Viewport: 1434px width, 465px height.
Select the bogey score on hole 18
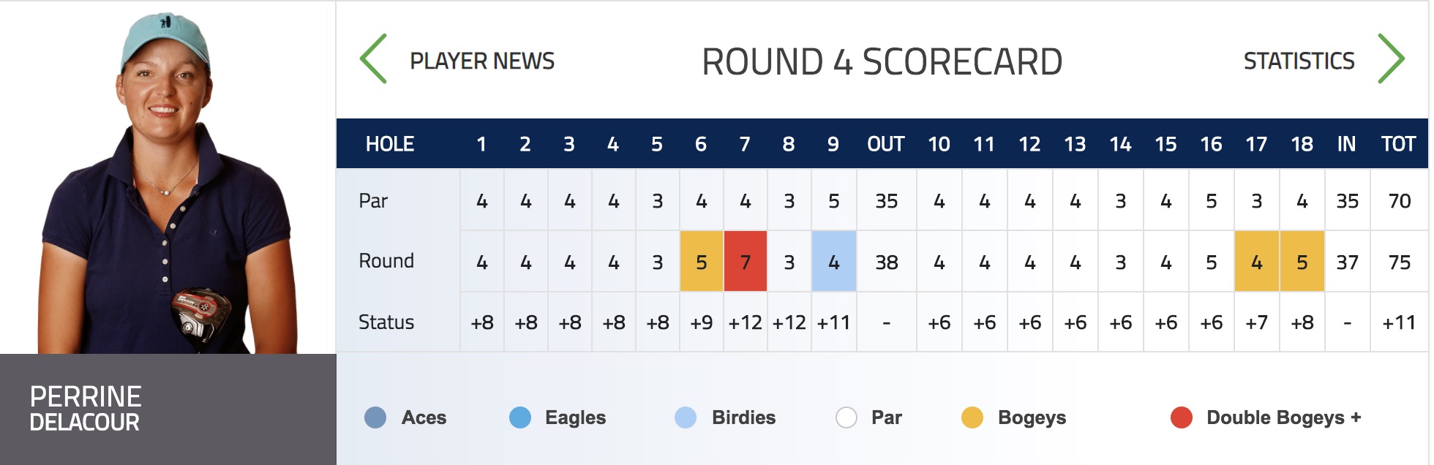pyautogui.click(x=1302, y=261)
